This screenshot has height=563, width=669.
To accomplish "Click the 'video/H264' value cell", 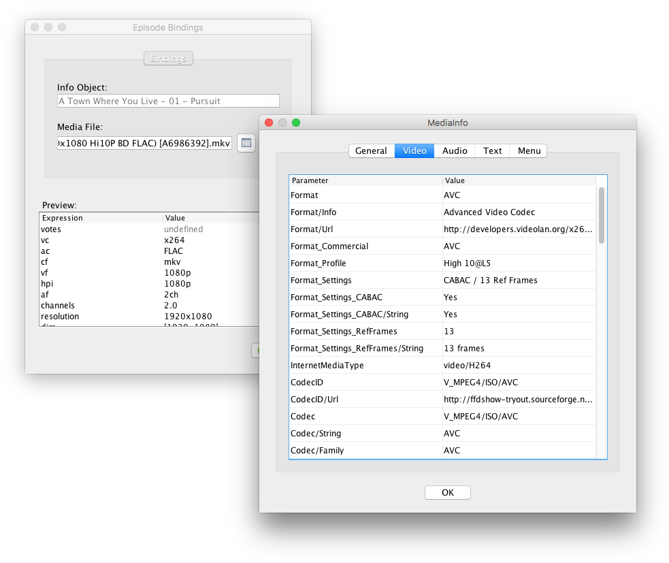I will click(x=519, y=366).
